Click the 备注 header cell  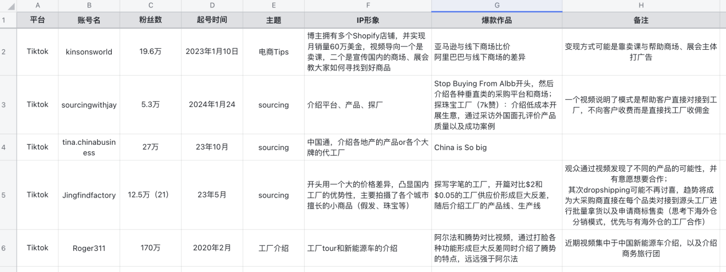(641, 20)
